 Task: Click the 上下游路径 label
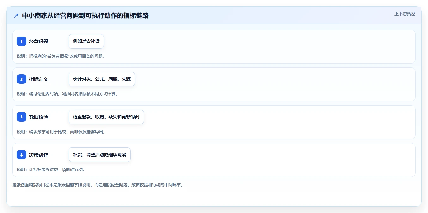pyautogui.click(x=405, y=14)
